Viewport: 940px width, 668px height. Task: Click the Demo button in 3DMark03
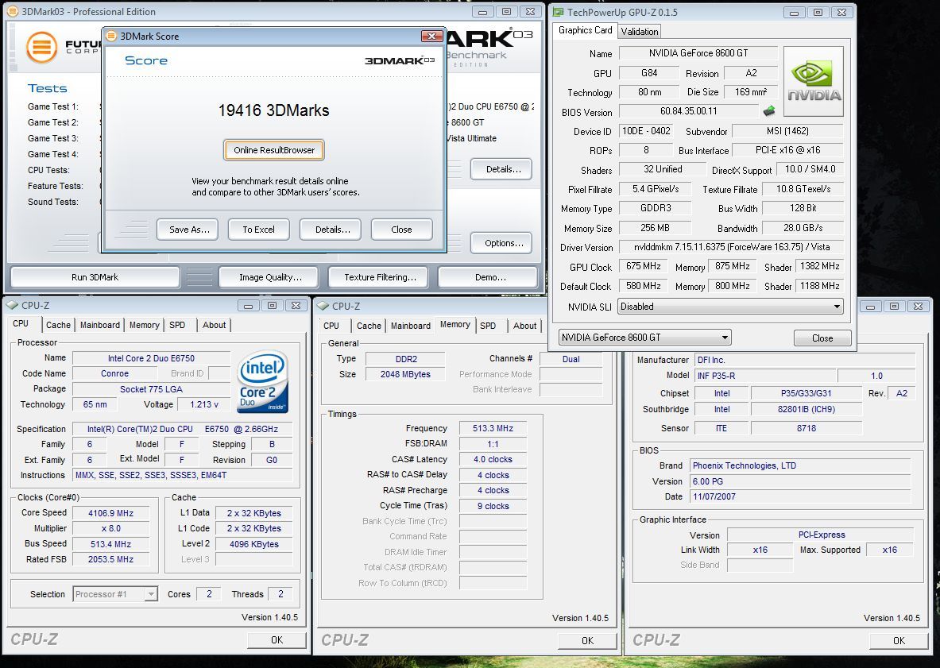488,276
